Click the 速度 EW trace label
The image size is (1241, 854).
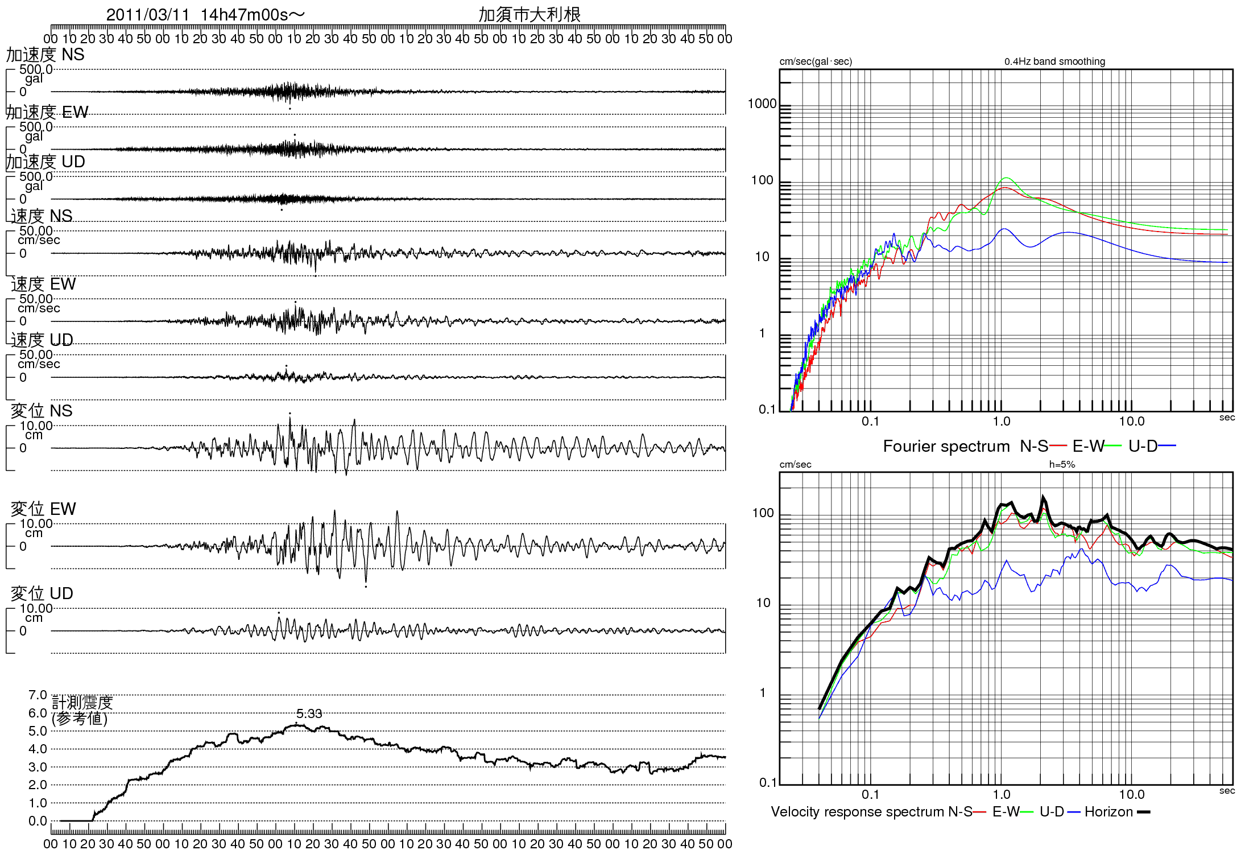coord(43,284)
